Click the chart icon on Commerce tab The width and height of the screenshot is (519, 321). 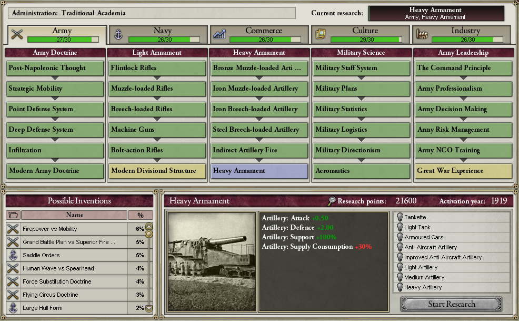pos(219,34)
